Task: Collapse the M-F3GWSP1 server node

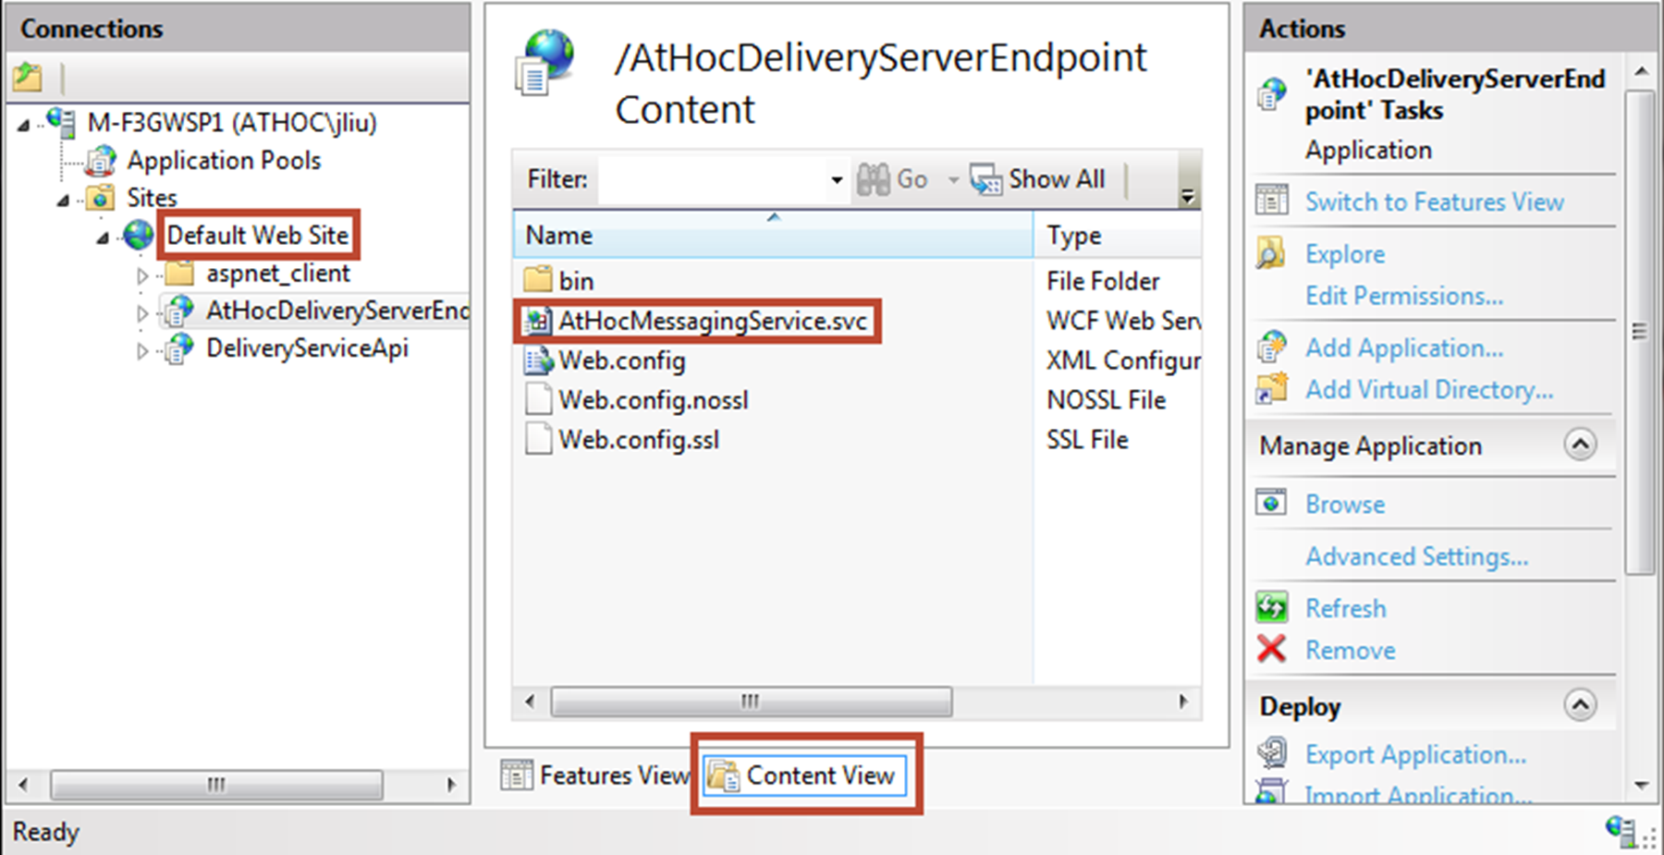Action: [24, 125]
